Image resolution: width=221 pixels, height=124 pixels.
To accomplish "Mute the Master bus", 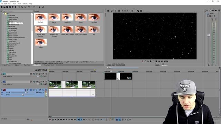I will 212,16.
